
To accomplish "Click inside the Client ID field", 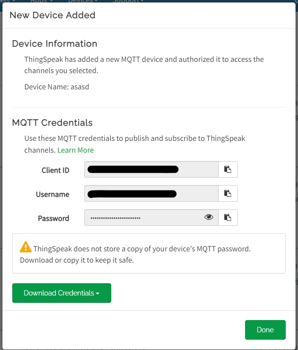I will [x=151, y=169].
